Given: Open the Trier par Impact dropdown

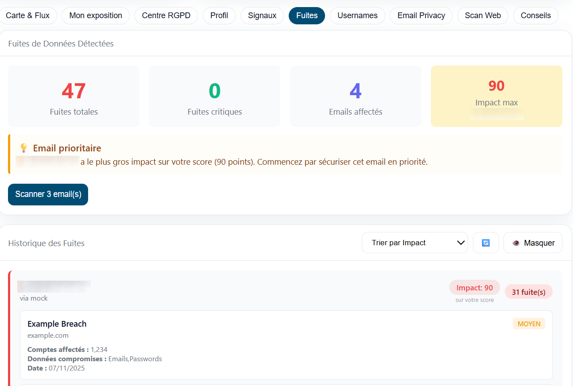Looking at the screenshot, I should [414, 243].
